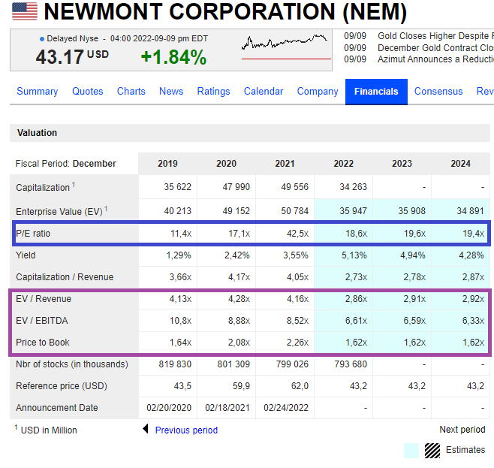Open 'Gold Closes Higher' news headline
The image size is (494, 468).
[x=435, y=35]
